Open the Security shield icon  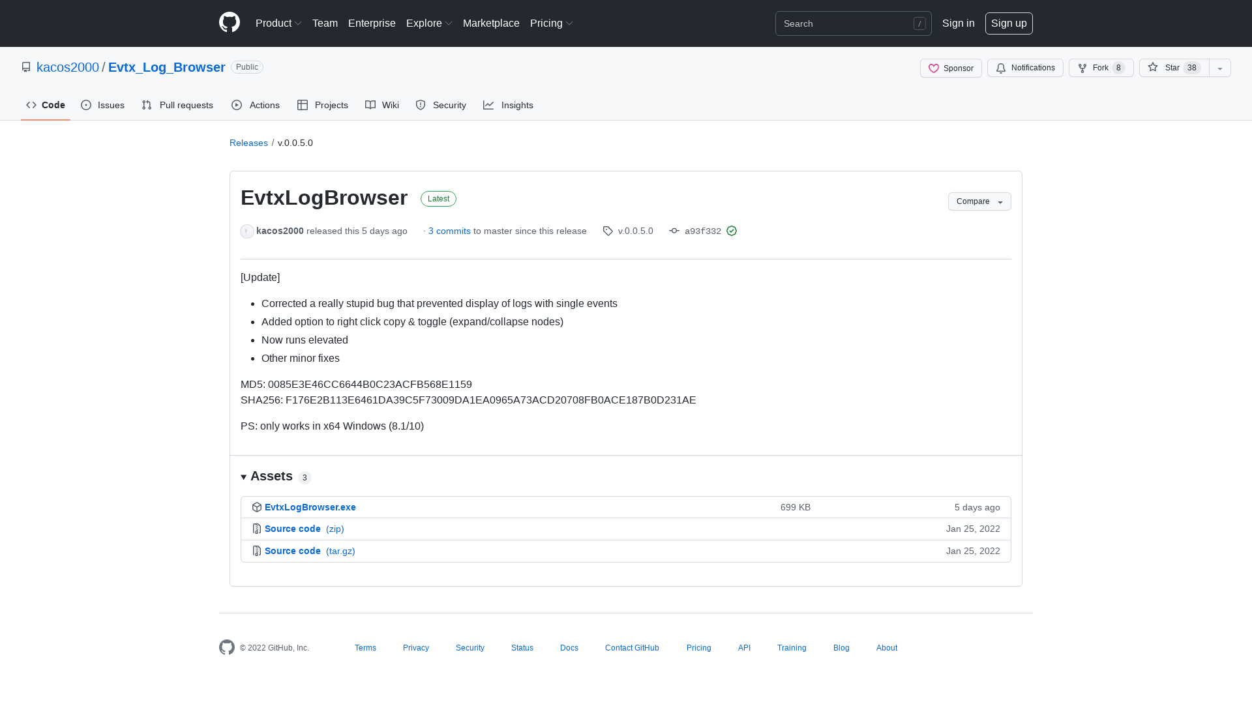[x=420, y=105]
